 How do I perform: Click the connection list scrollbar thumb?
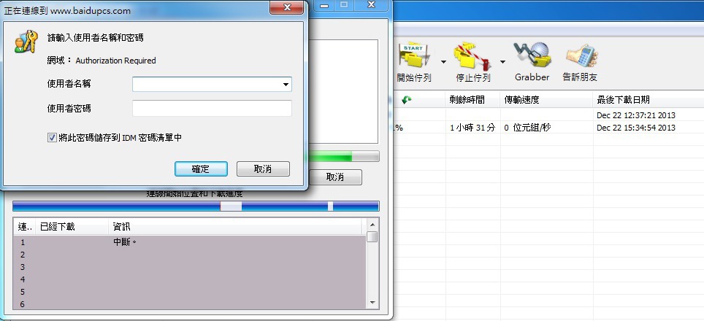tap(372, 236)
